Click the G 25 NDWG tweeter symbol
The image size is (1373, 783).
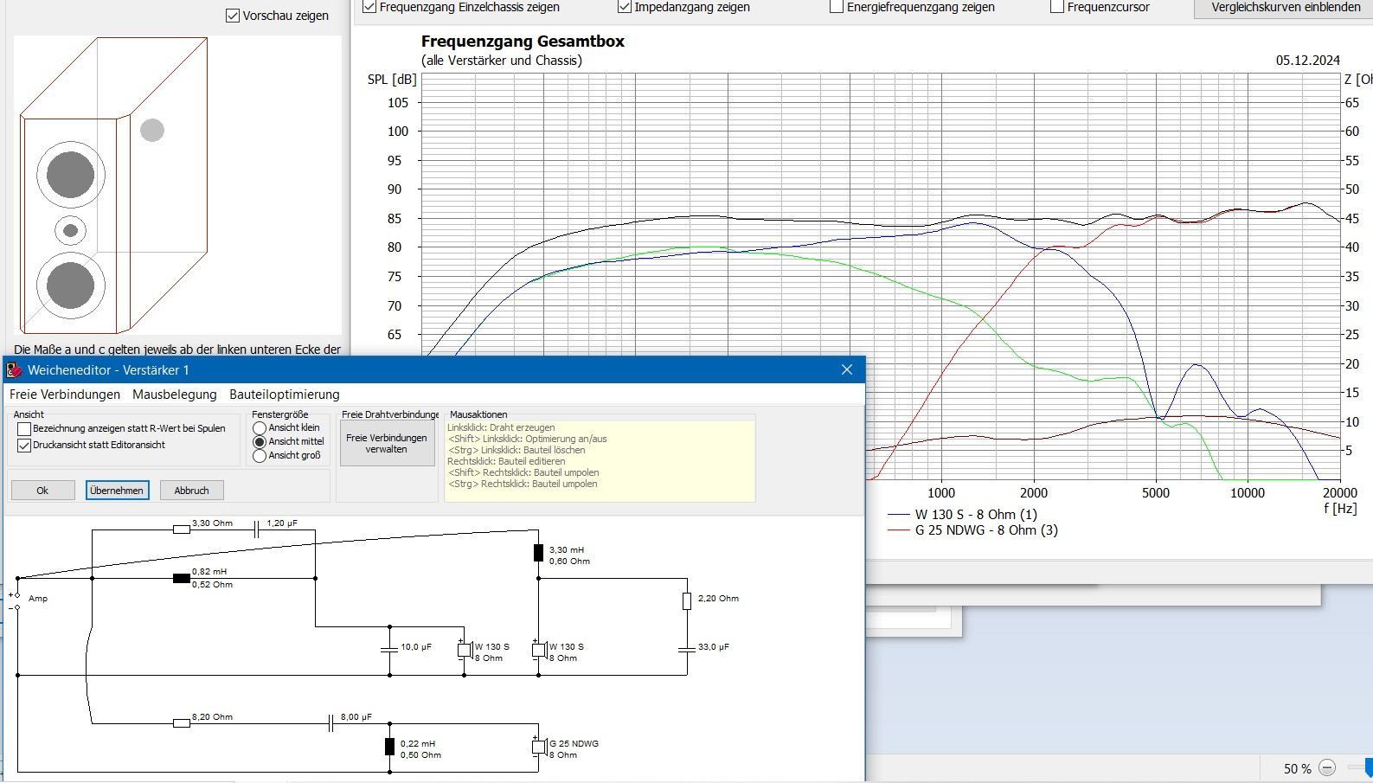(x=538, y=747)
